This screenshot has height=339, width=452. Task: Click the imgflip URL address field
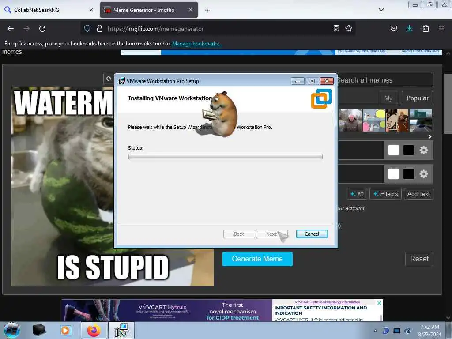pos(219,29)
